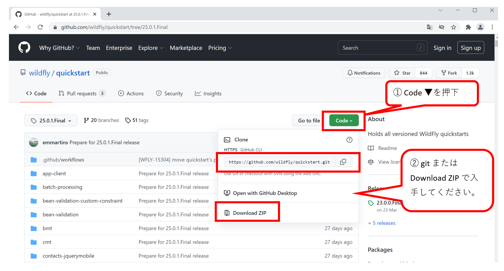
Task: Open the browser extensions puzzle icon
Action: (468, 27)
